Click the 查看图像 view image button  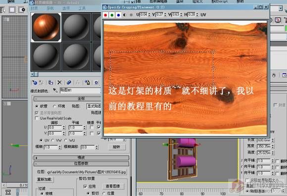click(113, 186)
